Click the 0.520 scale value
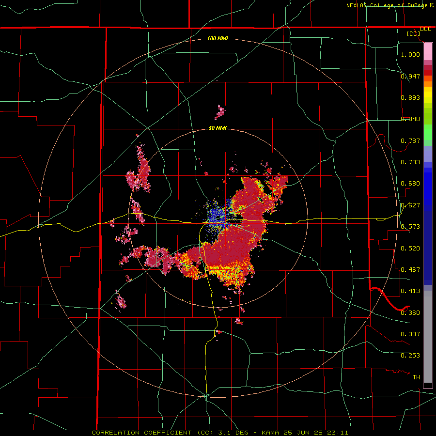The height and width of the screenshot is (436, 436). tap(410, 248)
